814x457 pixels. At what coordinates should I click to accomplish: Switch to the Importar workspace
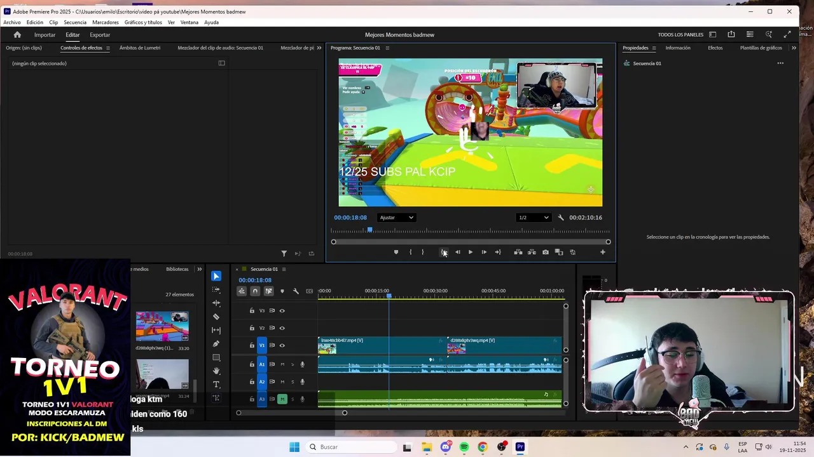pos(45,35)
